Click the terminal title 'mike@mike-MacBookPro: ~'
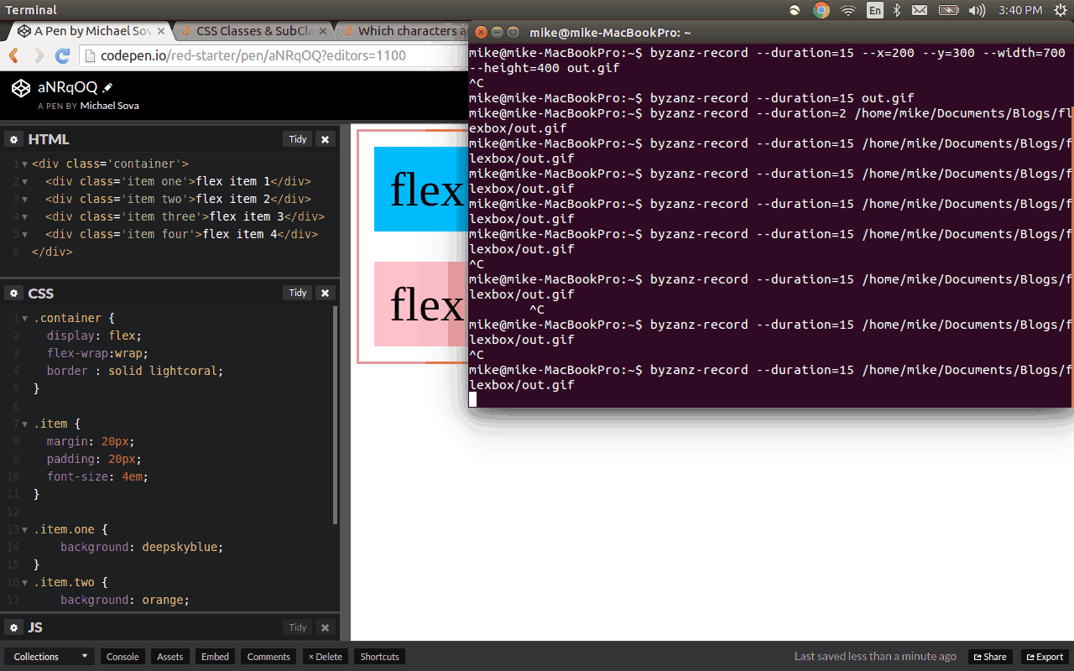Viewport: 1074px width, 671px height. 610,33
